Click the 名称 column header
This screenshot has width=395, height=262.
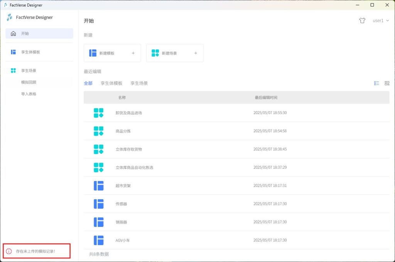122,97
